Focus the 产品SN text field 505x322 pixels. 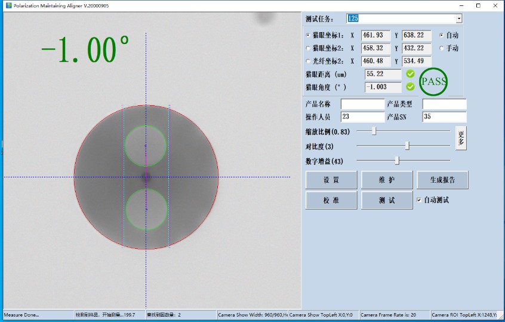(444, 117)
